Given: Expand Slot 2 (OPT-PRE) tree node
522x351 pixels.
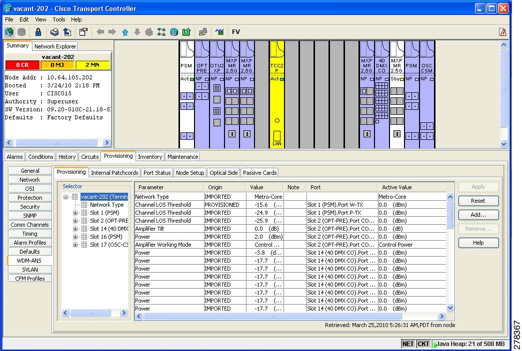Looking at the screenshot, I should [x=75, y=221].
